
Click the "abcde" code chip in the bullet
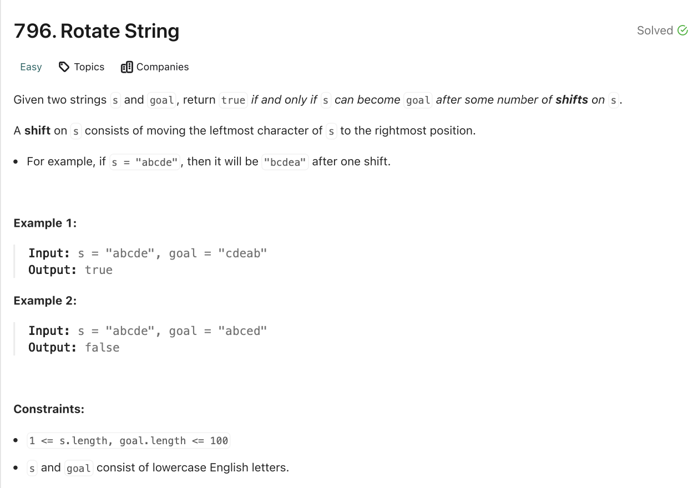[145, 161]
